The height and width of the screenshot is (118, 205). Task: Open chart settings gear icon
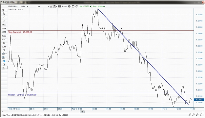pyautogui.click(x=69, y=7)
